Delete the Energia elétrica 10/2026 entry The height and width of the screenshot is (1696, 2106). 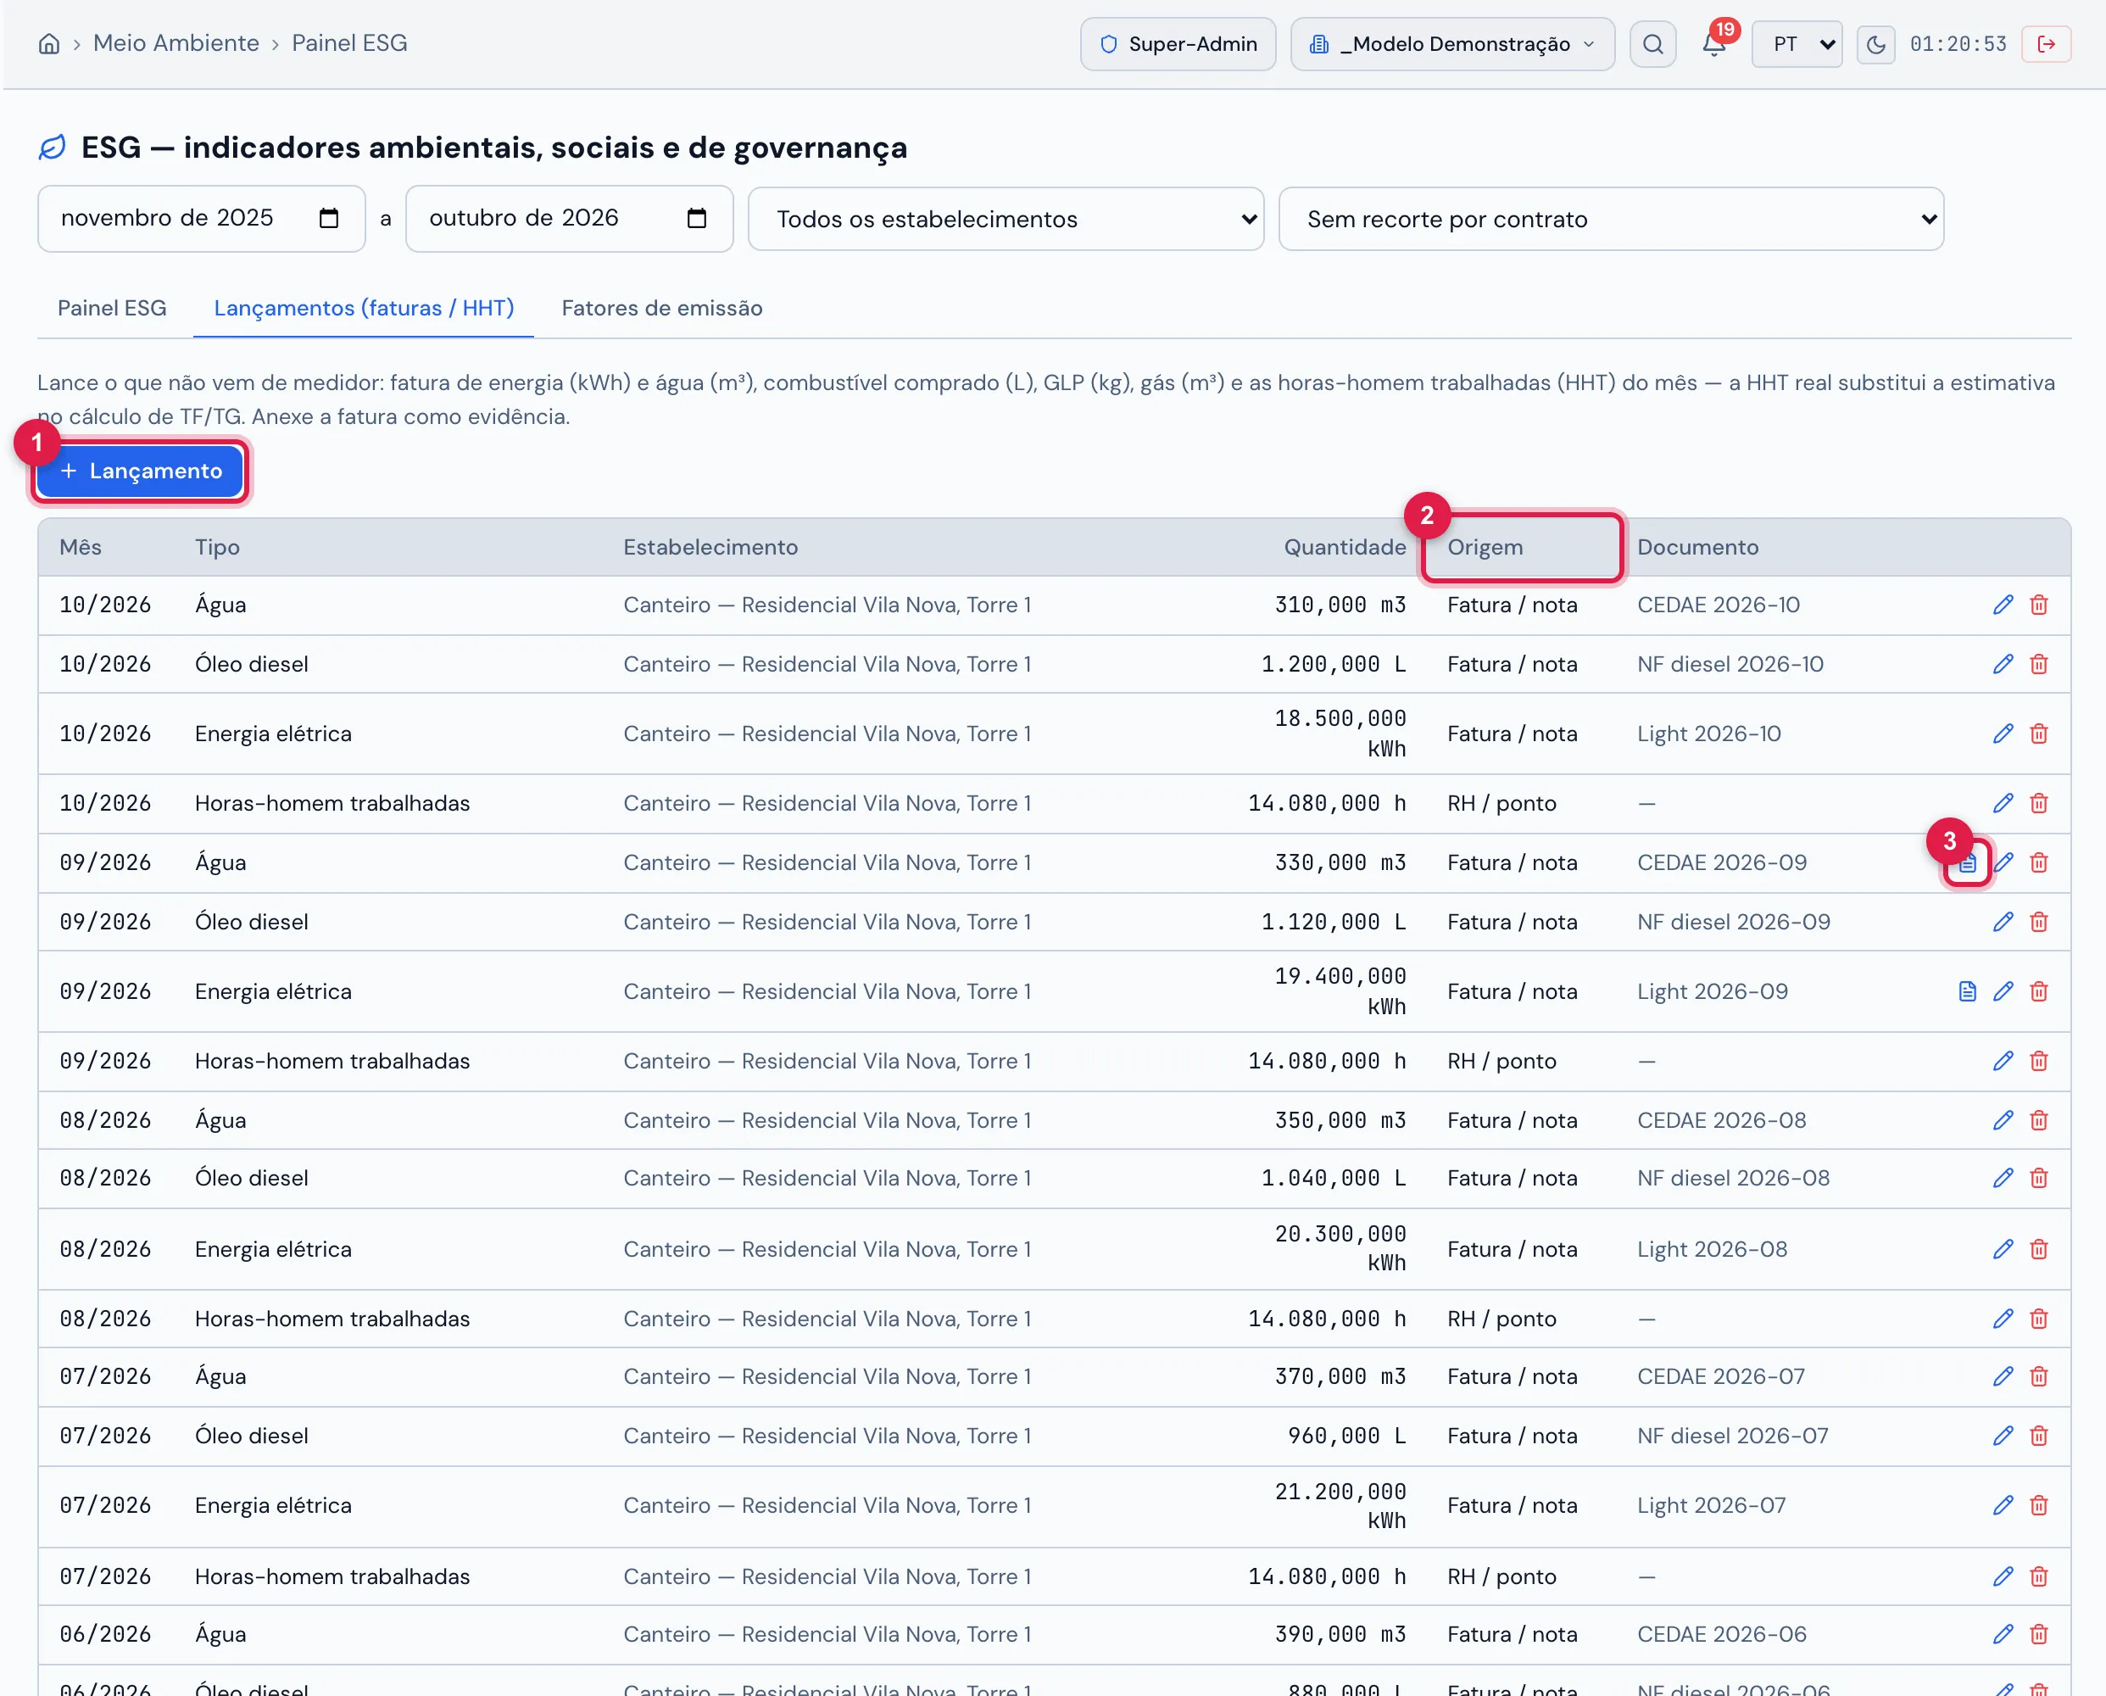pyautogui.click(x=2039, y=734)
